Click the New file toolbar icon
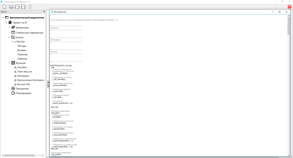This screenshot has width=293, height=158. (x=4, y=7)
